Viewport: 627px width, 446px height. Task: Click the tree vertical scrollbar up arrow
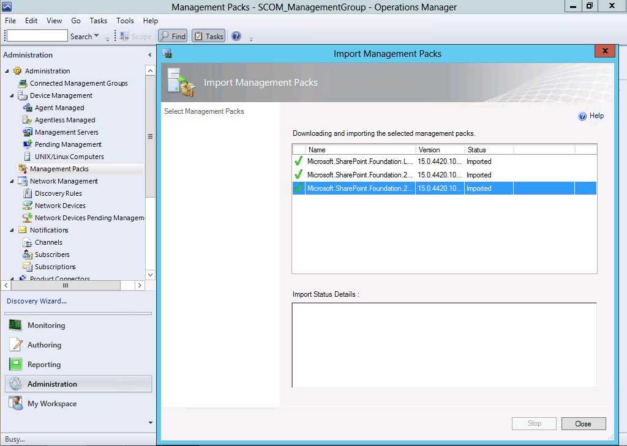pos(151,71)
